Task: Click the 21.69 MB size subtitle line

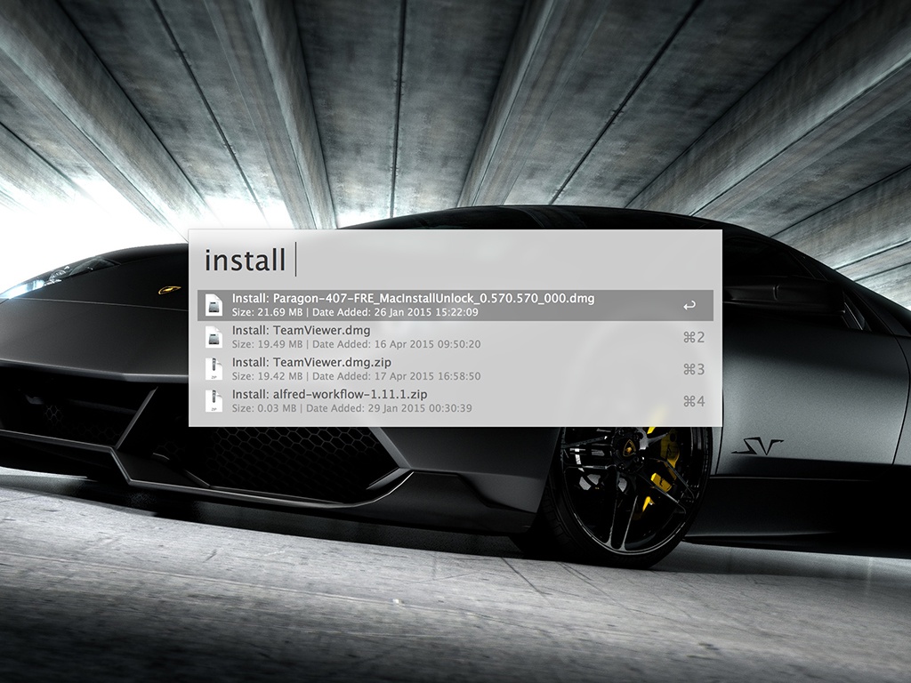Action: 355,312
